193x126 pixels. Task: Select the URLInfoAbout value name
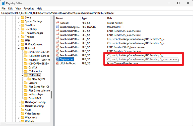coord(67,63)
